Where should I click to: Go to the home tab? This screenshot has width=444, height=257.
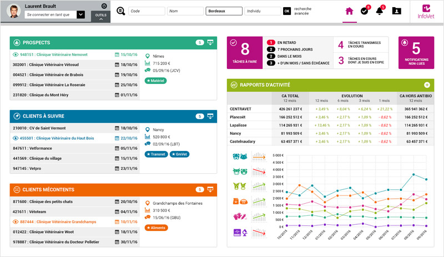click(350, 11)
